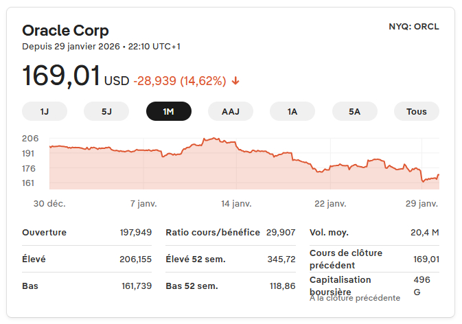Open the 5A five-year view
Image resolution: width=462 pixels, height=324 pixels.
(354, 111)
